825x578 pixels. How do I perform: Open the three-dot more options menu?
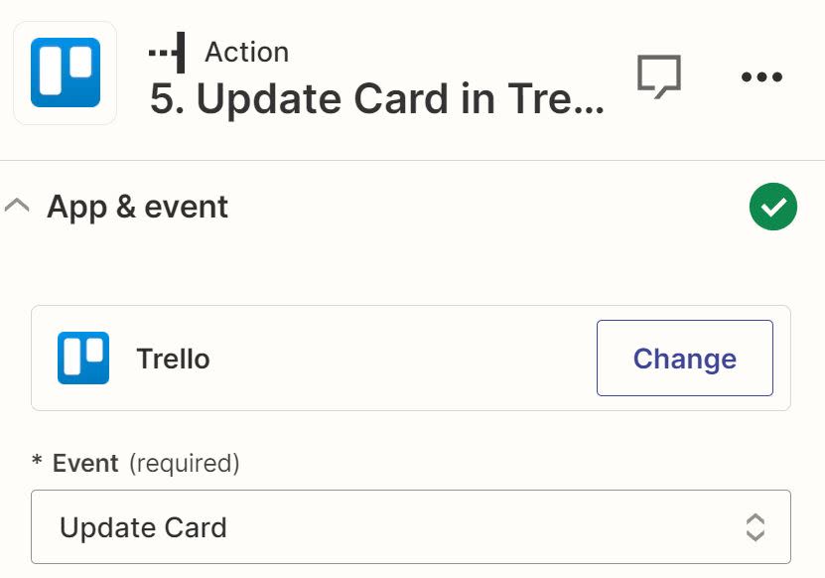tap(761, 76)
